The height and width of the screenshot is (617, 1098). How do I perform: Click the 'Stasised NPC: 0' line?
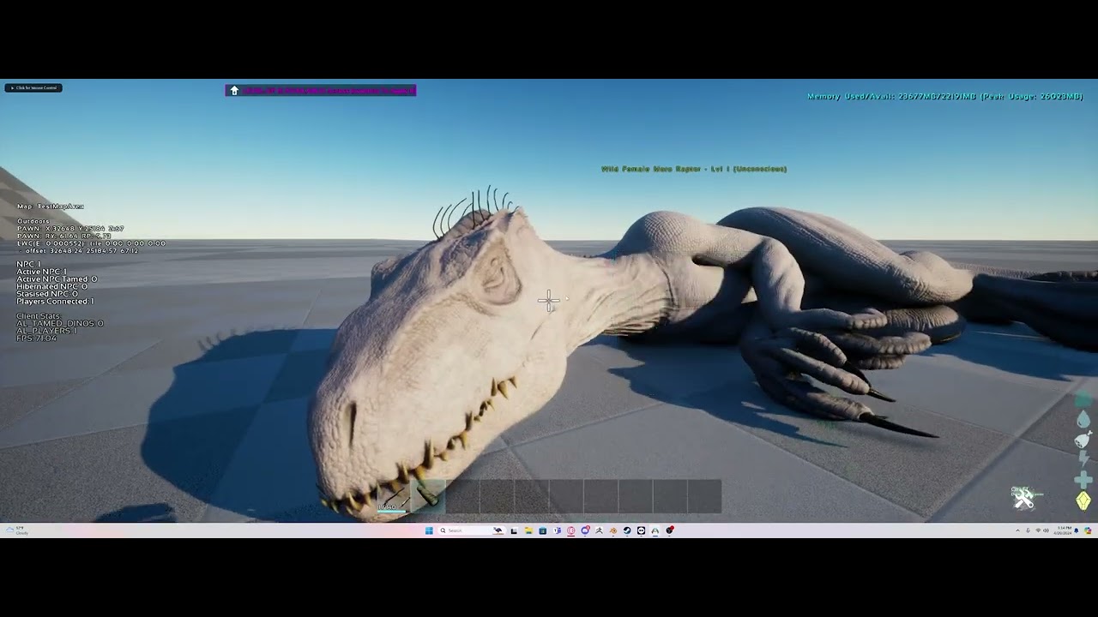pos(47,294)
